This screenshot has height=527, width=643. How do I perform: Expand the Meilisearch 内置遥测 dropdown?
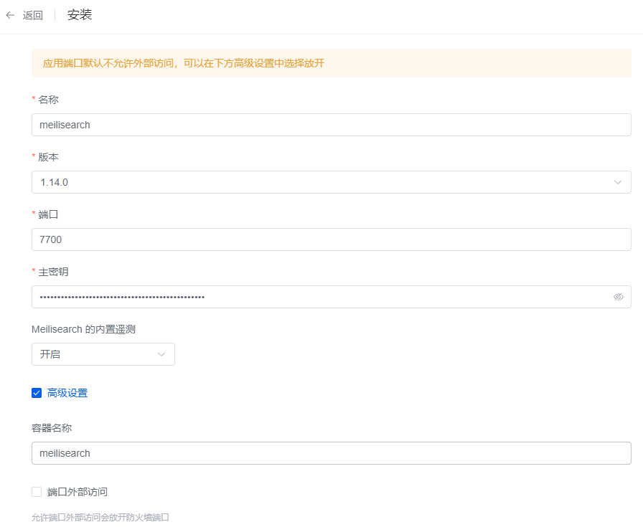coord(103,354)
